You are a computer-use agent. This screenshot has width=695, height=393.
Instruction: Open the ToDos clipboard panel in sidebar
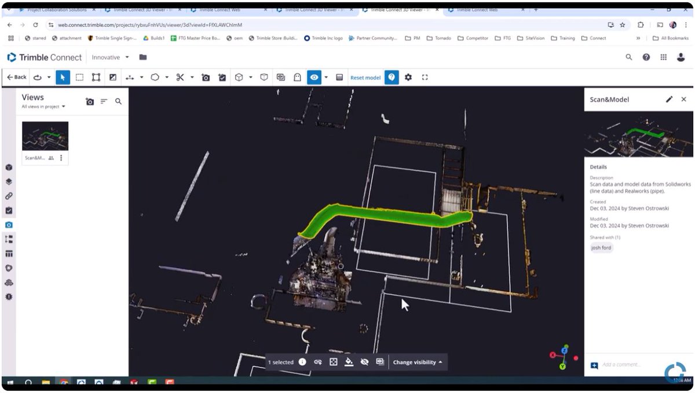coord(9,210)
